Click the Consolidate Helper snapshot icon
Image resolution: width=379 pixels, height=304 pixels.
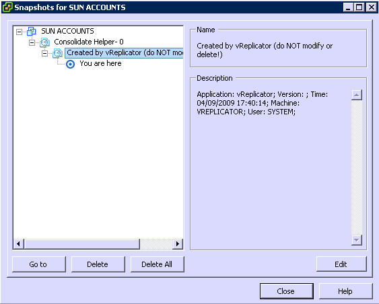(x=44, y=42)
